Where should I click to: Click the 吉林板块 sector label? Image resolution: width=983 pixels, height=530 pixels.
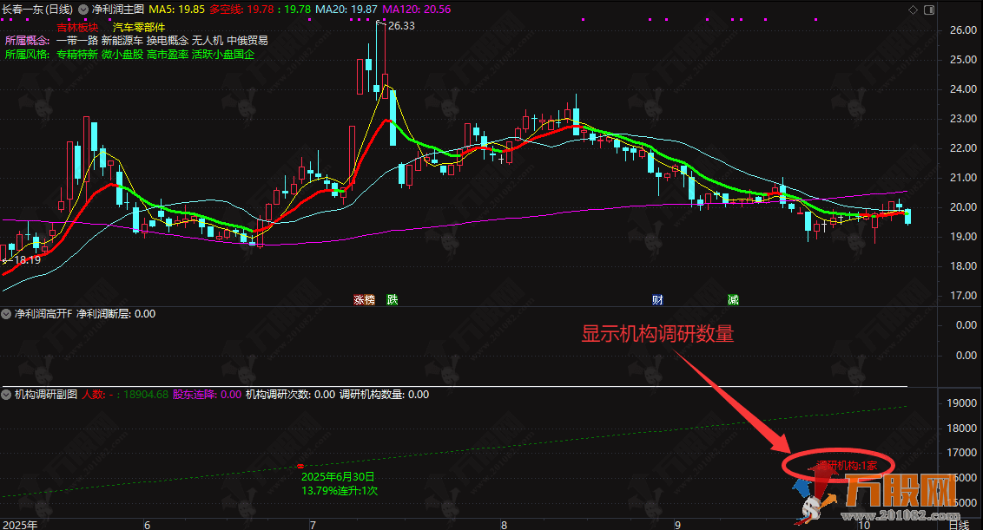[78, 27]
